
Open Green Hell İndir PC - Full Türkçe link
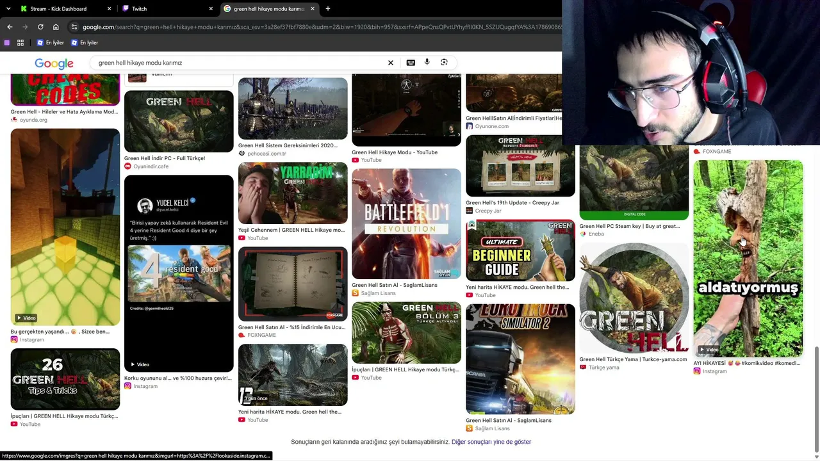coord(165,158)
